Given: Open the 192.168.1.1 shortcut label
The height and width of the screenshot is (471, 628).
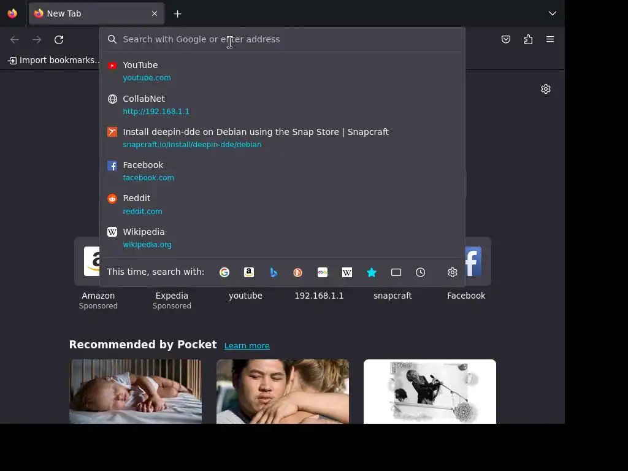Looking at the screenshot, I should pyautogui.click(x=319, y=296).
